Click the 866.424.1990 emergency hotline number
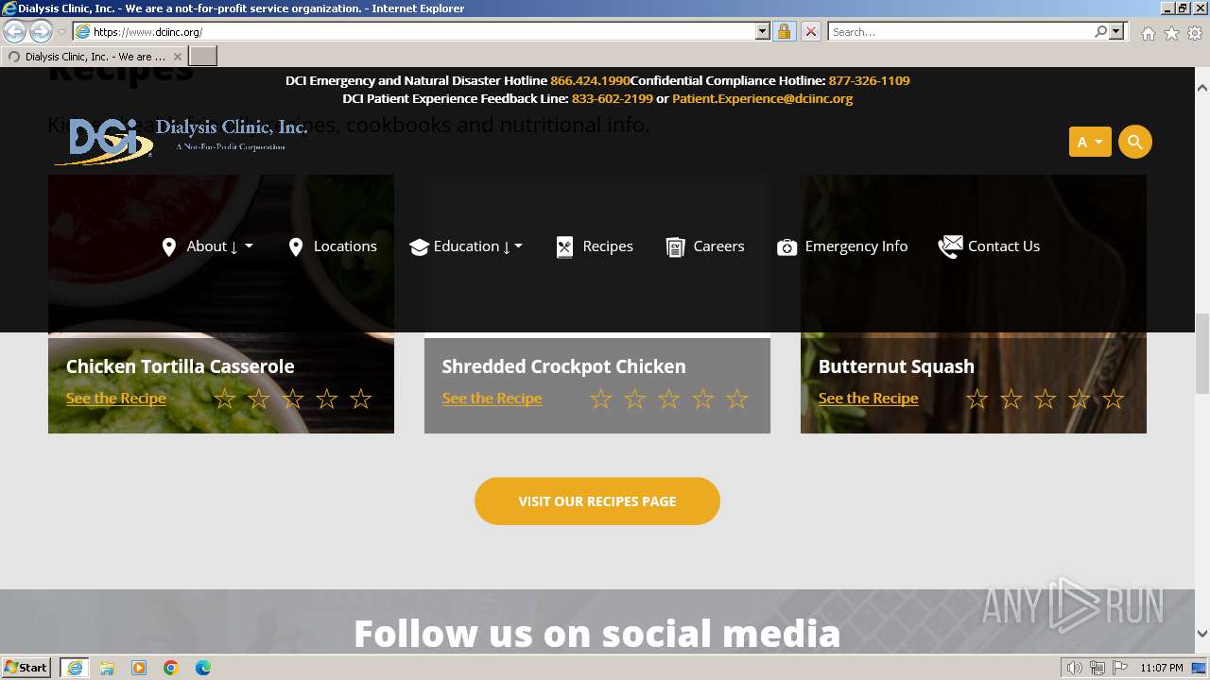 click(x=590, y=80)
